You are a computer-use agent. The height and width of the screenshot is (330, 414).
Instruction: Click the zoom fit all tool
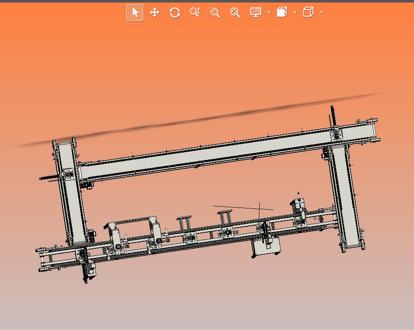235,12
